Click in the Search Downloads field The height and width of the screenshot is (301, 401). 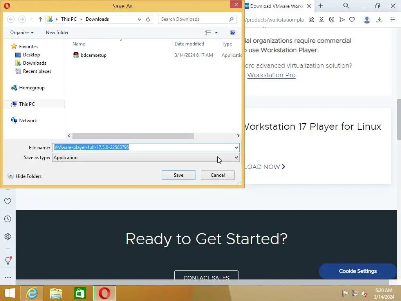point(193,19)
